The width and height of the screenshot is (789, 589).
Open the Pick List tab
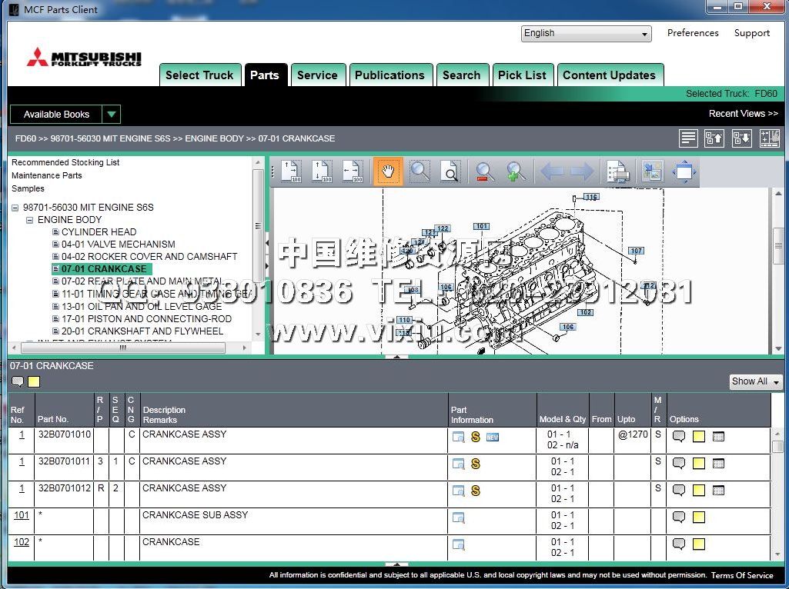click(x=522, y=75)
